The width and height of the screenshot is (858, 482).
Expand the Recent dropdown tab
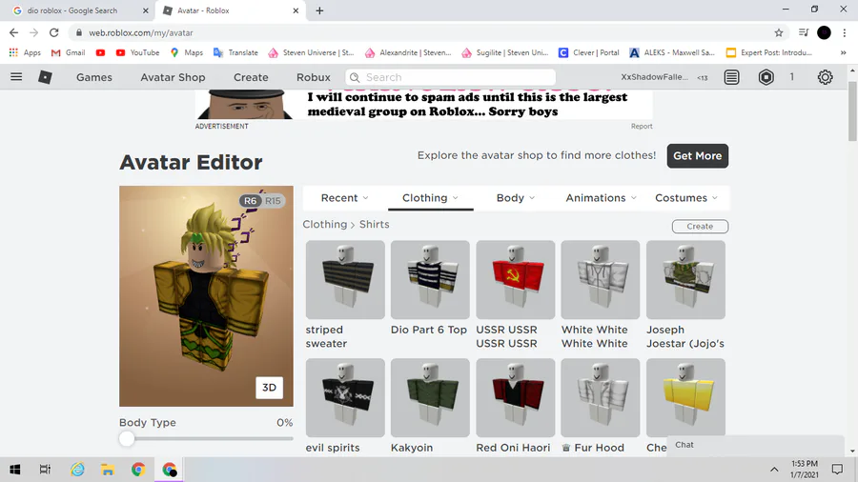pyautogui.click(x=345, y=198)
